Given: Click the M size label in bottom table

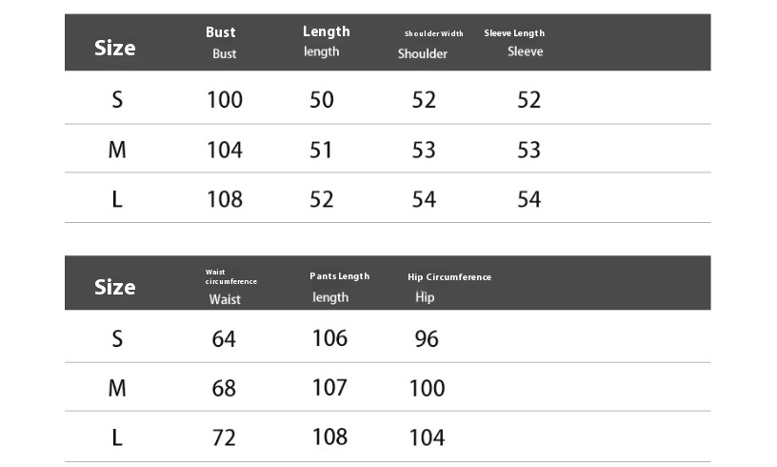Looking at the screenshot, I should [117, 388].
